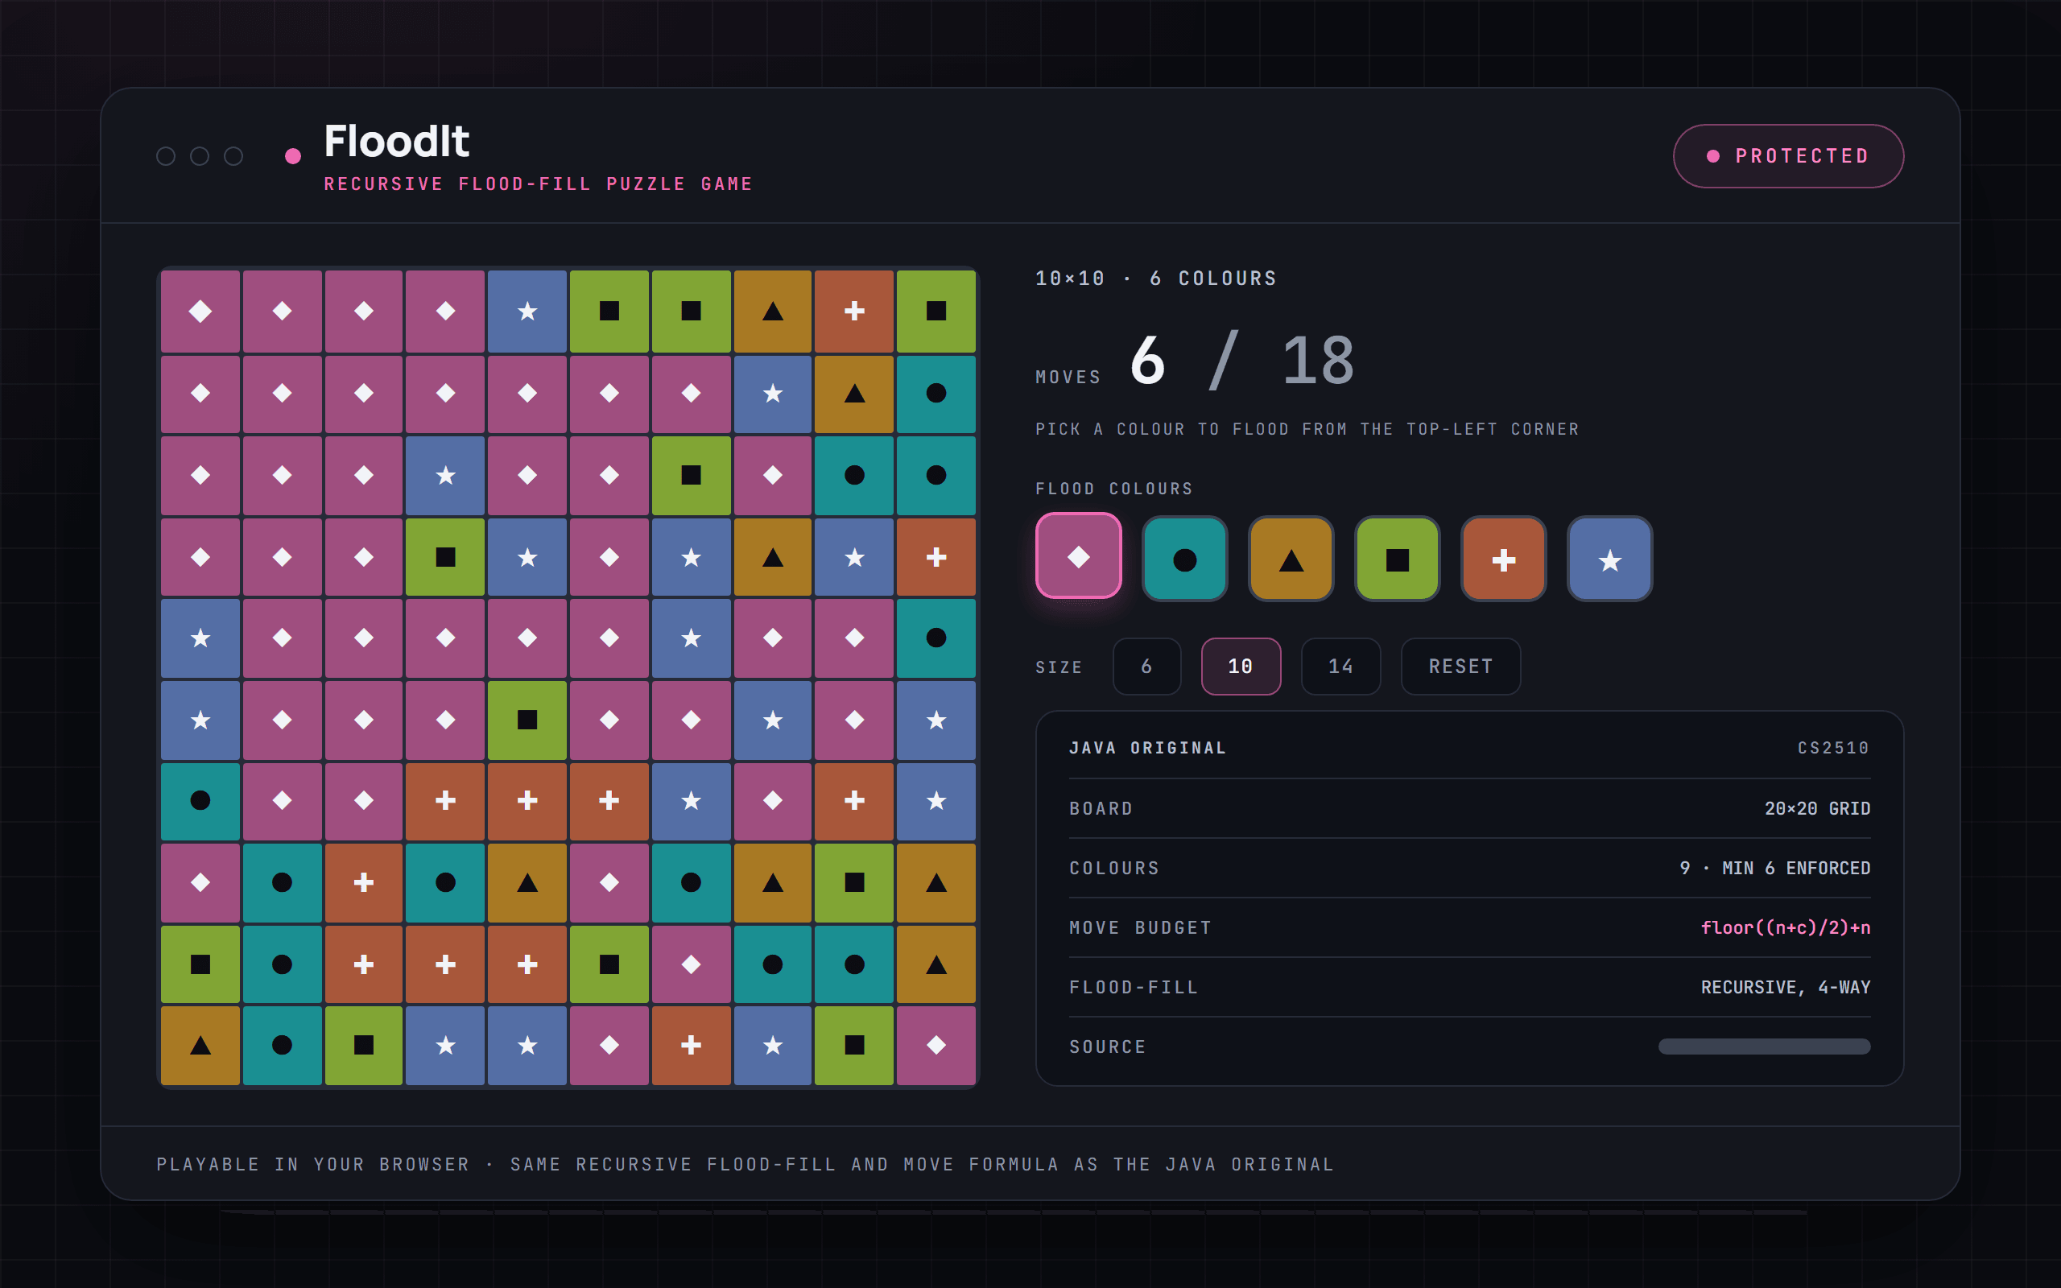Click the pink diamond tile at bottom-right corner
The image size is (2061, 1288).
936,1045
